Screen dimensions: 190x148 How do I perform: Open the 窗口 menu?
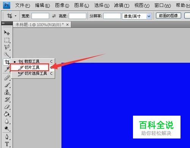click(x=163, y=5)
